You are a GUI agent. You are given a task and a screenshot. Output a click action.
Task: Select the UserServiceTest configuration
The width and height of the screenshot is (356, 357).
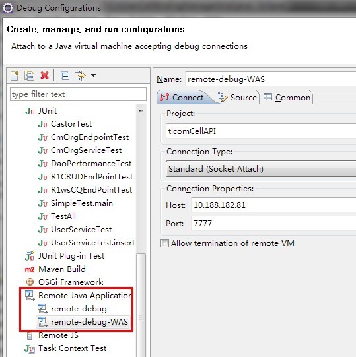[x=81, y=230]
